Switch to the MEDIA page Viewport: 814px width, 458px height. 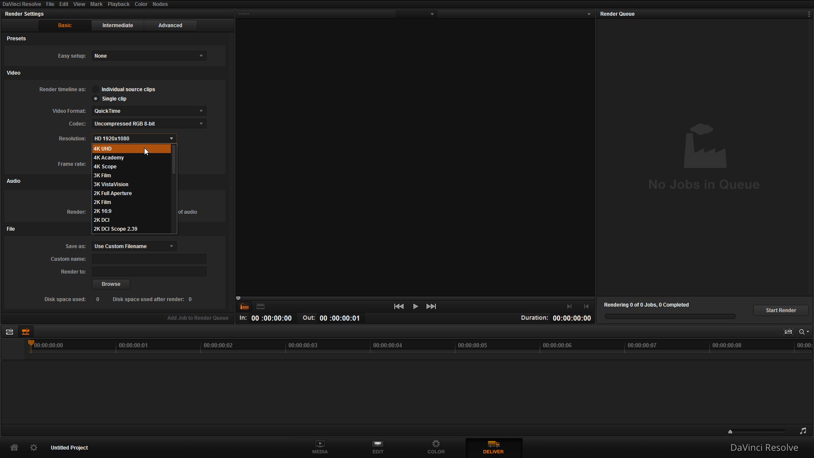pyautogui.click(x=320, y=447)
